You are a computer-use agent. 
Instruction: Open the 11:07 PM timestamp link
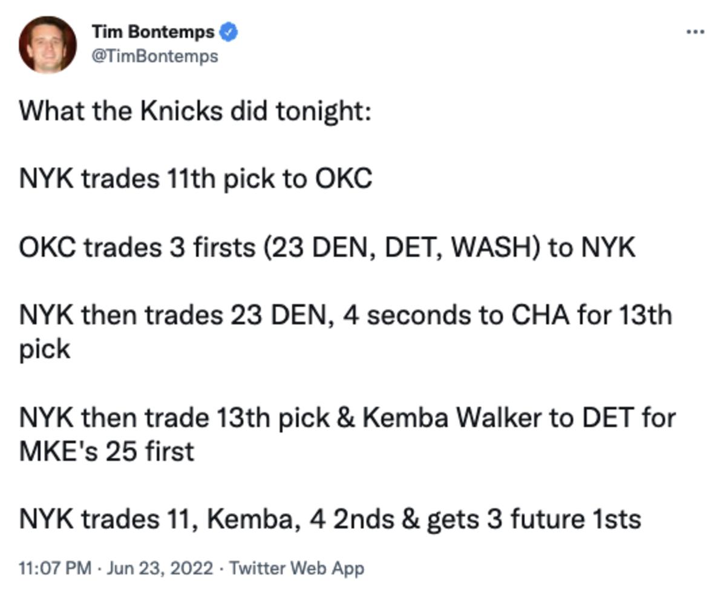[55, 569]
